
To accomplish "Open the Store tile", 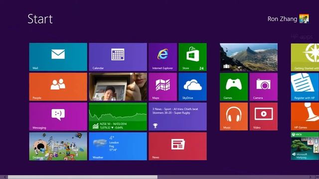I will click(x=193, y=57).
